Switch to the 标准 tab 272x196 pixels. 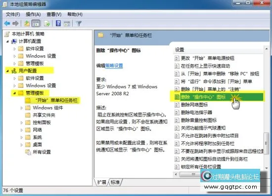click(115, 182)
